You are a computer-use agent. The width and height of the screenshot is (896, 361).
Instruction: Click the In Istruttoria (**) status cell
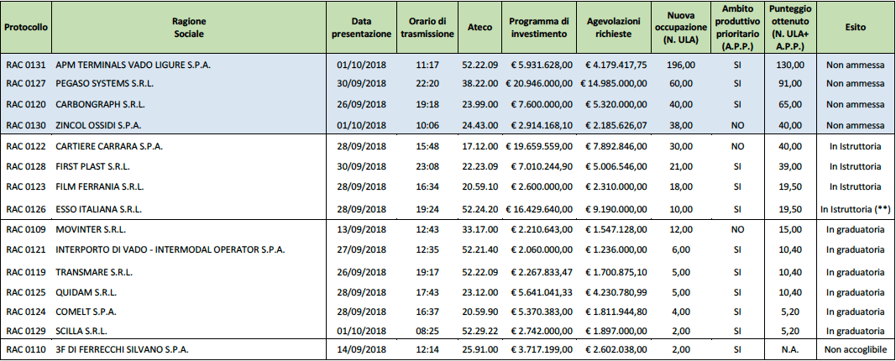coord(856,209)
